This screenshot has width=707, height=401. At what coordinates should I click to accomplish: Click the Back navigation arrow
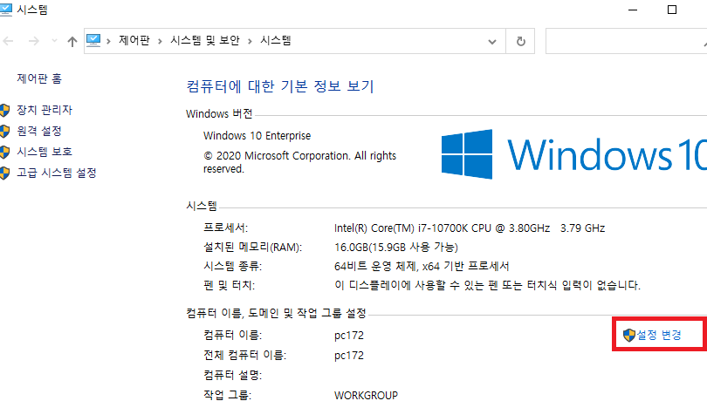(x=8, y=42)
